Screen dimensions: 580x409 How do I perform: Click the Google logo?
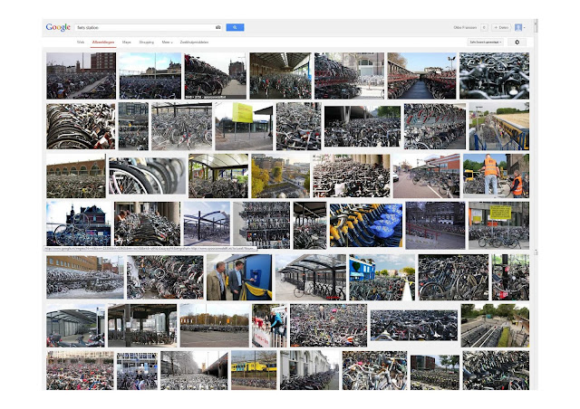tap(58, 27)
